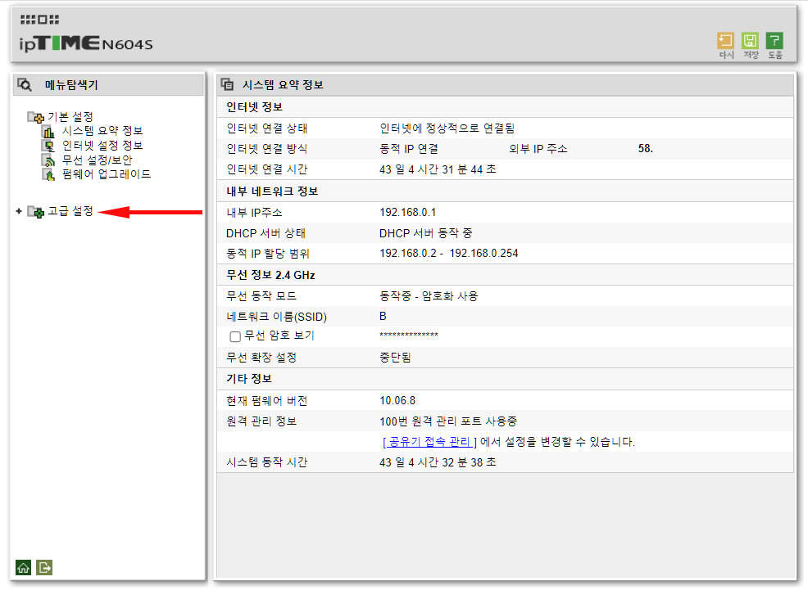Enable the 무선 암호 보기 checkbox

(235, 336)
